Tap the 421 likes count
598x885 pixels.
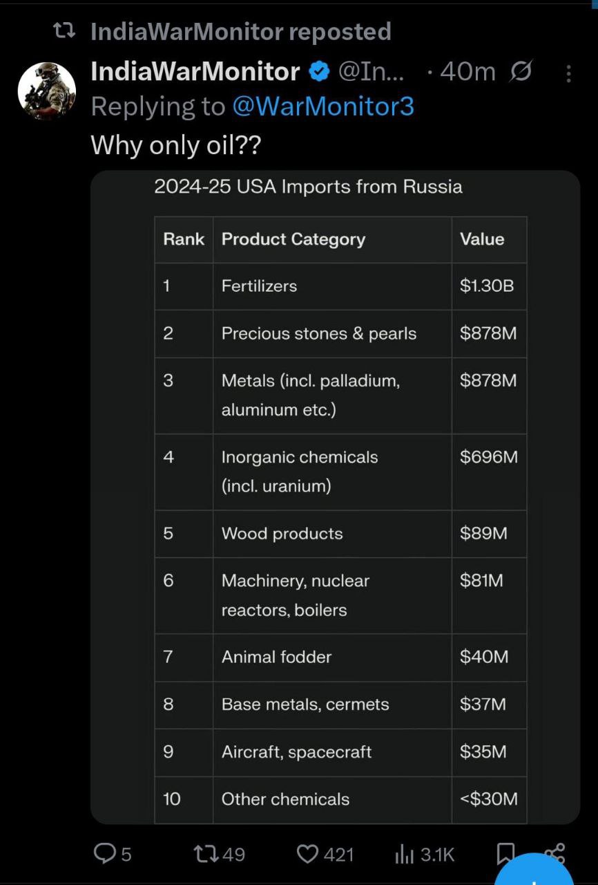(x=339, y=855)
